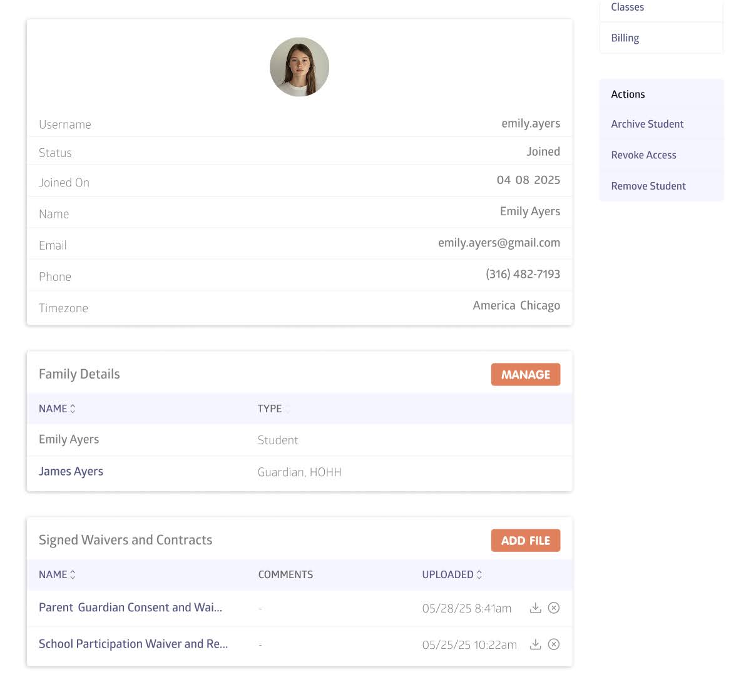Choose Revoke Access action
Viewport: 751px width, 692px height.
click(x=643, y=155)
